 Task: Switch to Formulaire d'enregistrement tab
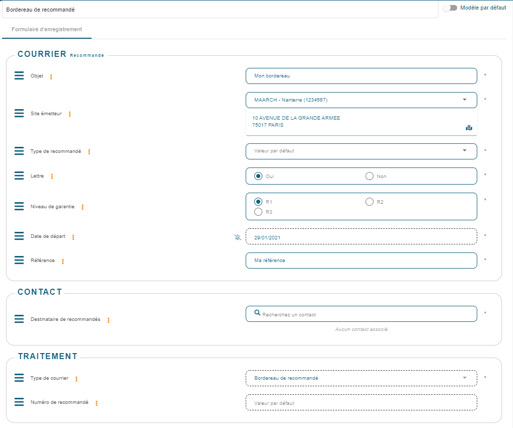click(x=47, y=30)
